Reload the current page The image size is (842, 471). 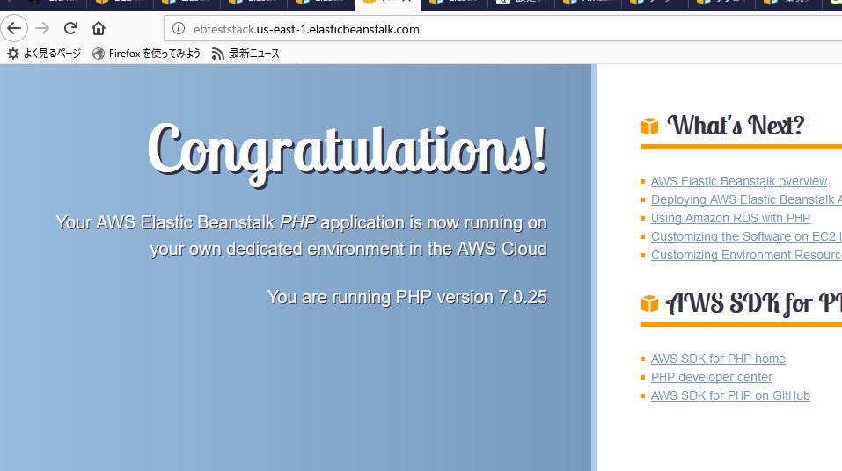70,28
